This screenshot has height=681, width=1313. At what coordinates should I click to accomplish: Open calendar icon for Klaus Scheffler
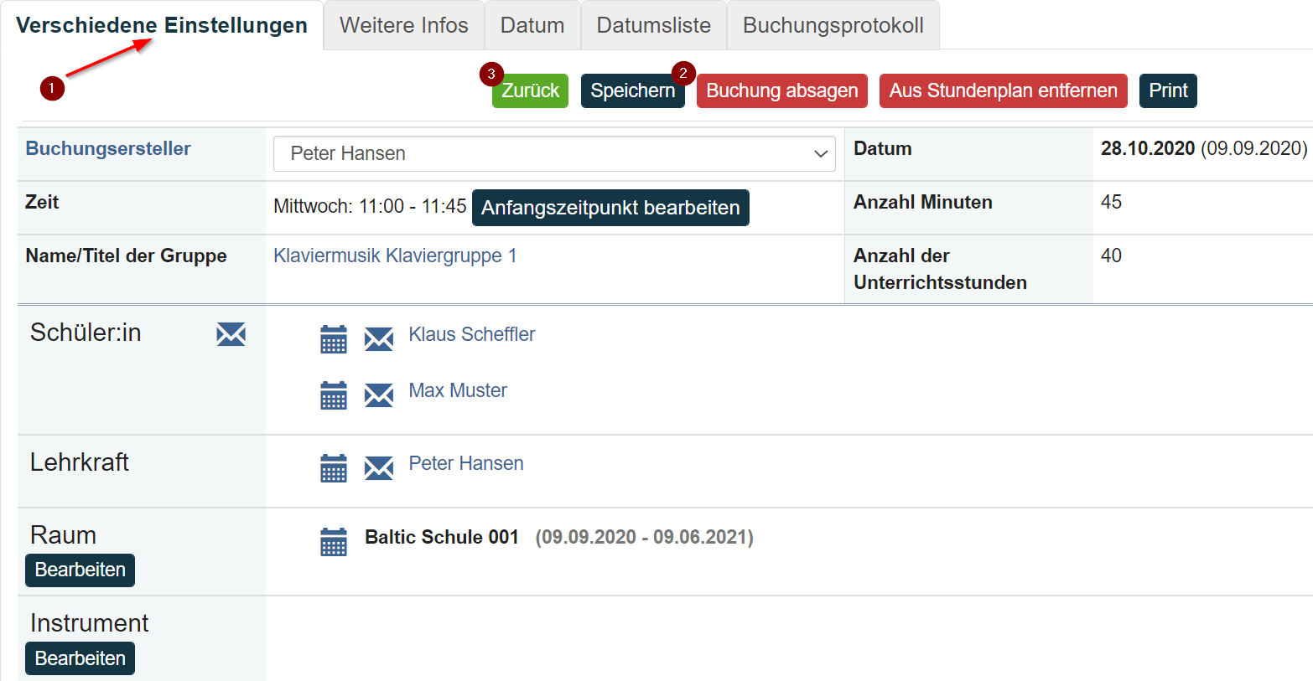click(x=334, y=339)
